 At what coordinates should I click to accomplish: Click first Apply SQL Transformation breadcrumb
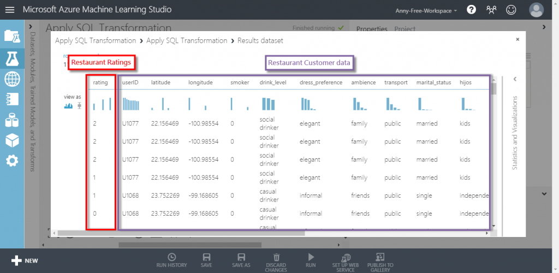click(95, 40)
